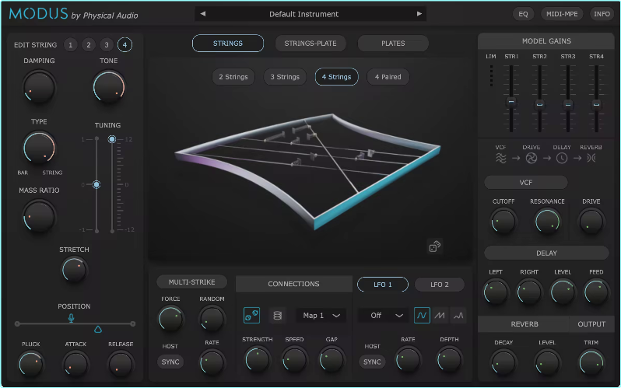
Task: Click the Delay clock icon in signal chain
Action: [562, 159]
